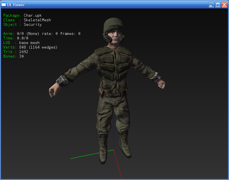Select the Class SkeletalMesh text line
Screen dimensions: 229x180
click(27, 20)
